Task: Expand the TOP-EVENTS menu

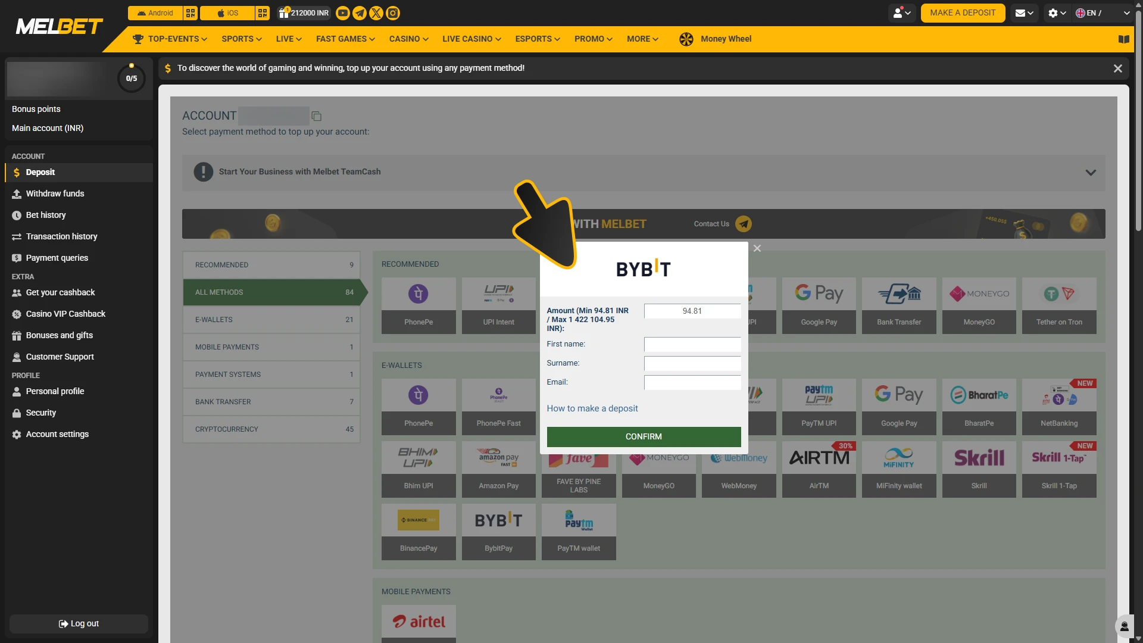Action: coord(170,39)
